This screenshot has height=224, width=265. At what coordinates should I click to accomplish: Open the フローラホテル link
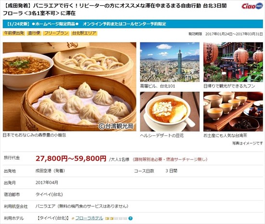(x=89, y=218)
